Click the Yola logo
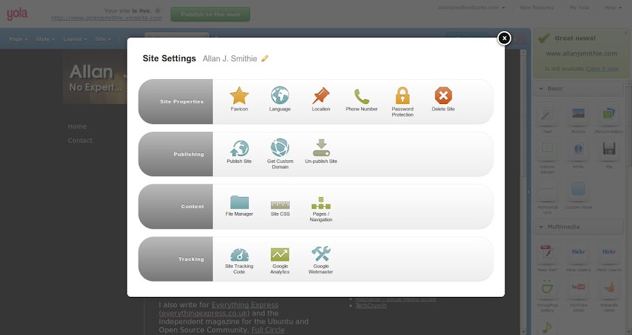Viewport: 632px width, 335px height. point(17,14)
